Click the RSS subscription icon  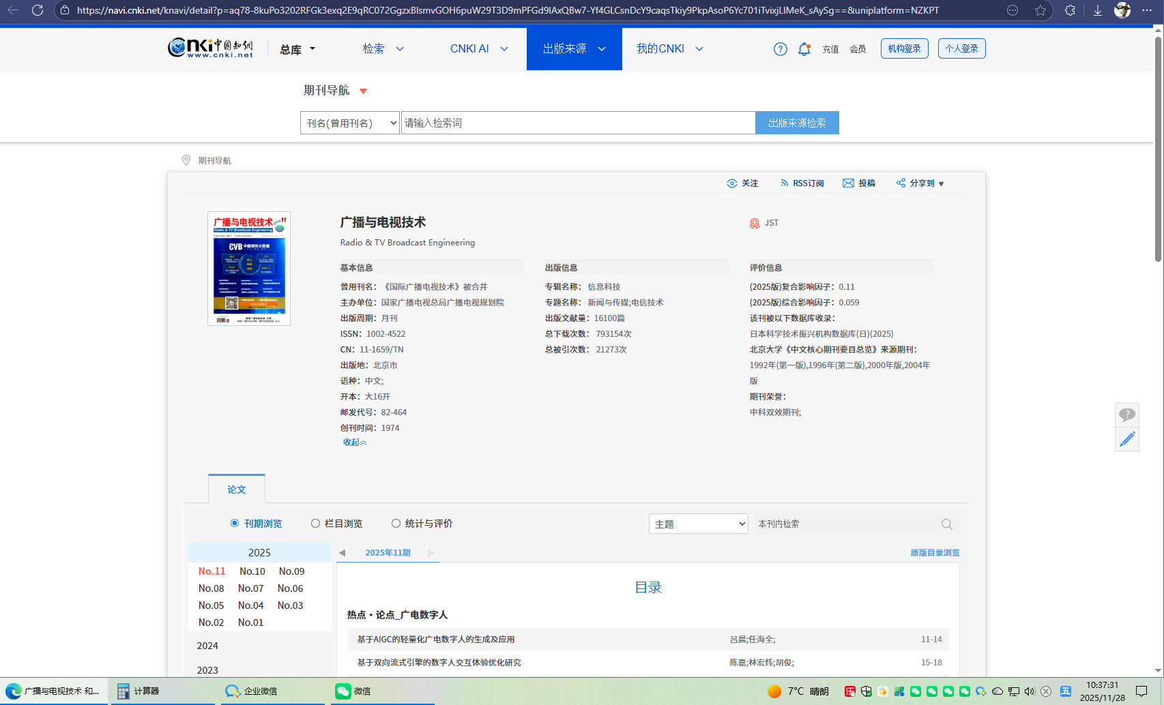point(784,183)
